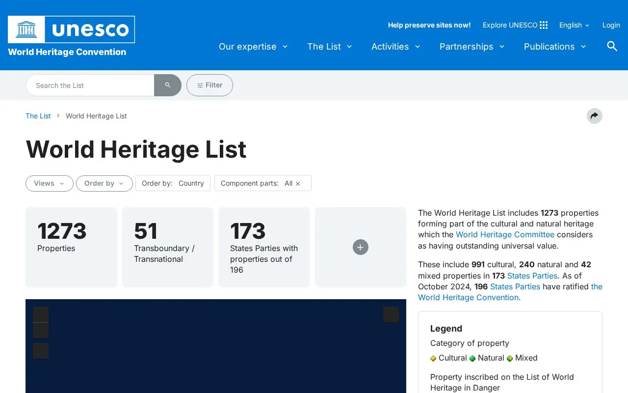
Task: Click States Parties link after 173
Action: click(532, 276)
